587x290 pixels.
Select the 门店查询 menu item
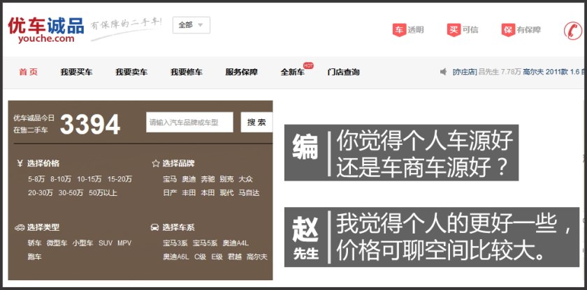(343, 72)
